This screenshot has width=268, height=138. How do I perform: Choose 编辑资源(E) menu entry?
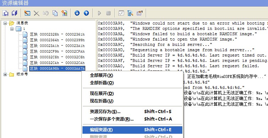[133, 130]
